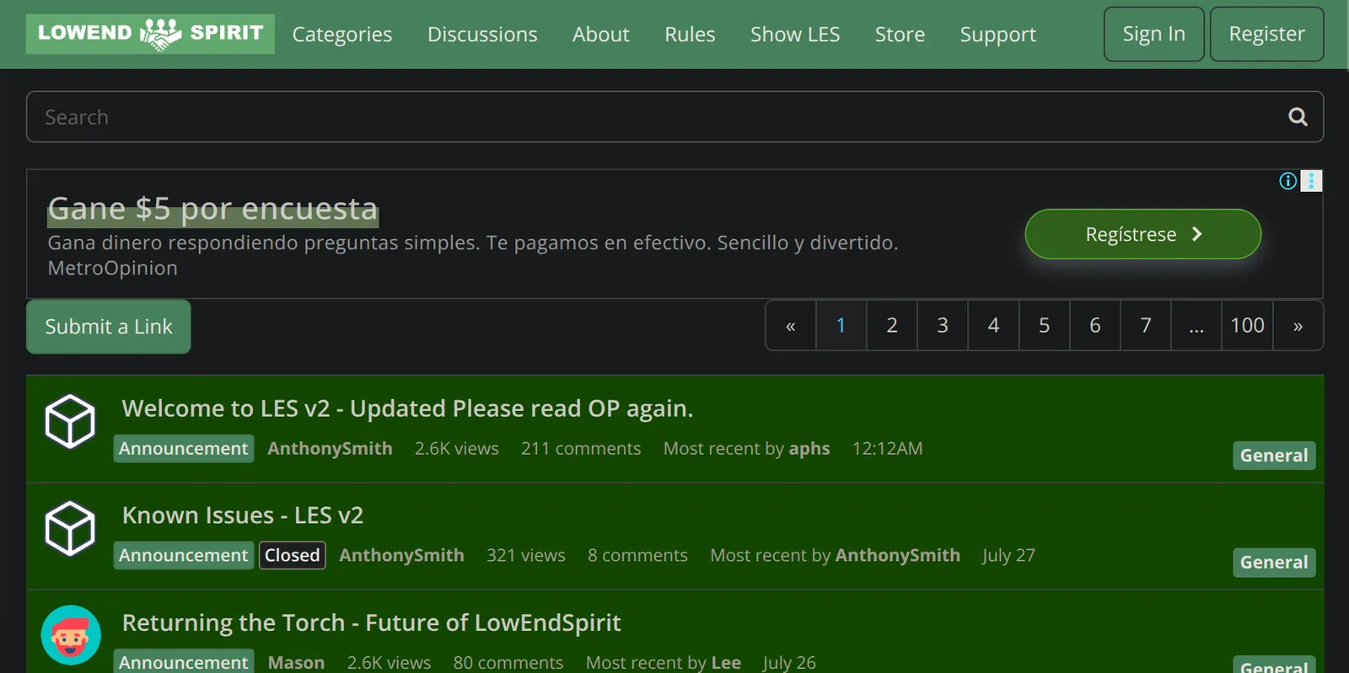Image resolution: width=1349 pixels, height=673 pixels.
Task: Visit the Store link
Action: point(900,35)
